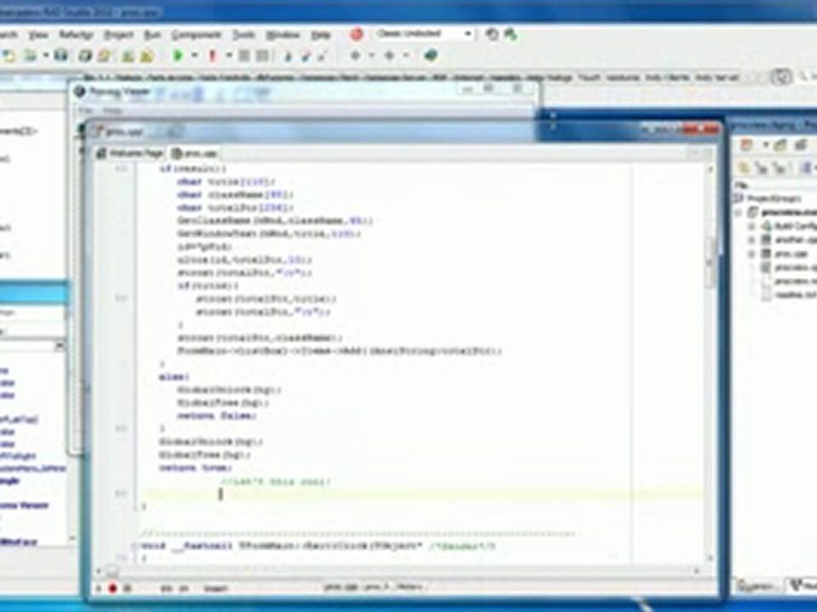Click the yellow sort icon in Project Manager toolbar
The image size is (817, 612).
point(744,167)
